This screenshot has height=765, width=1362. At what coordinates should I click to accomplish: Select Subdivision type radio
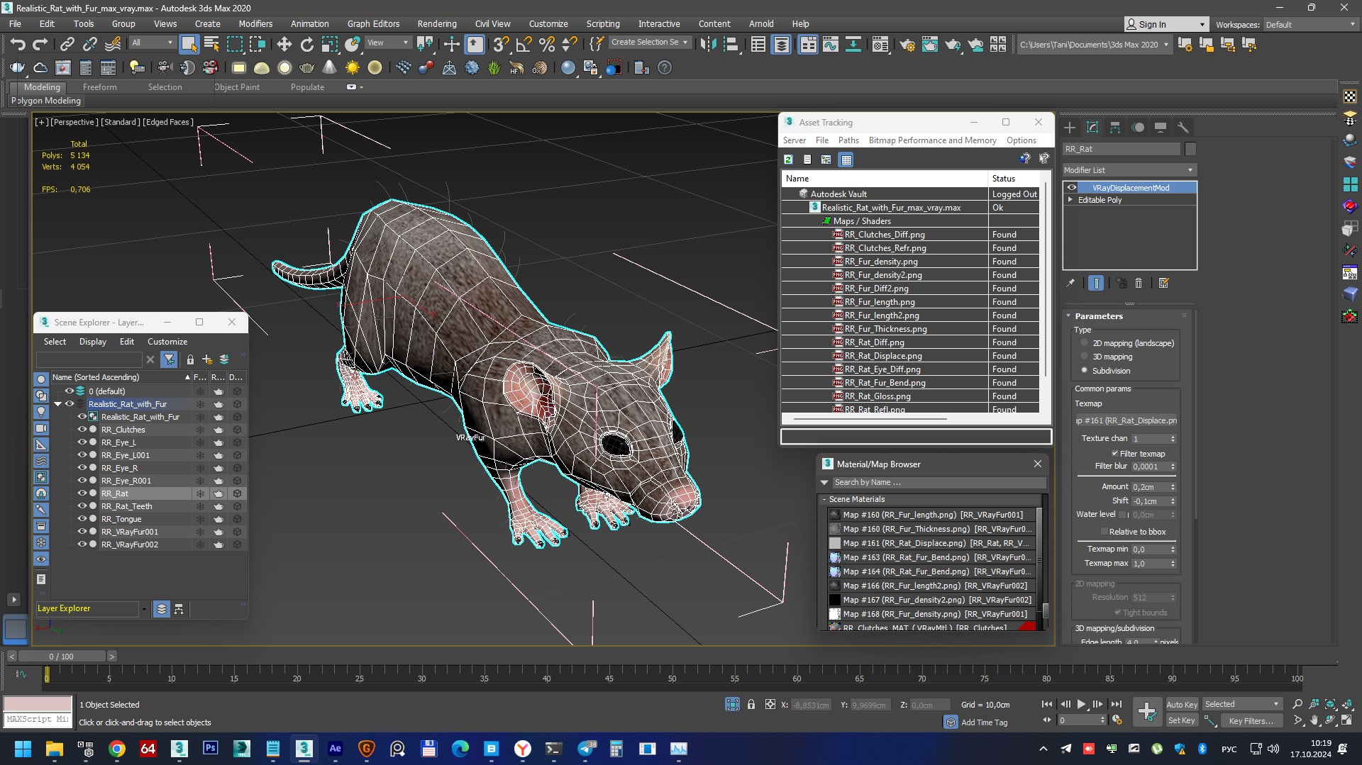(x=1084, y=370)
